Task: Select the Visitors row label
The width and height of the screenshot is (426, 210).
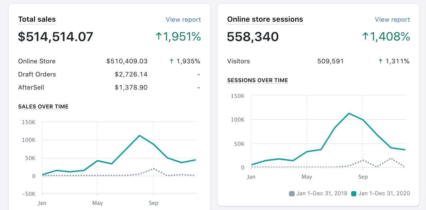Action: [238, 61]
